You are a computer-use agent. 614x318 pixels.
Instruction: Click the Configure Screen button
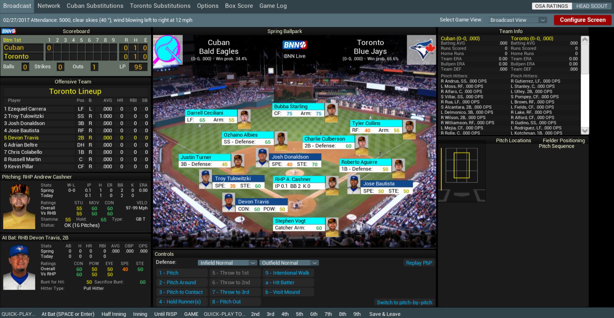tap(583, 20)
